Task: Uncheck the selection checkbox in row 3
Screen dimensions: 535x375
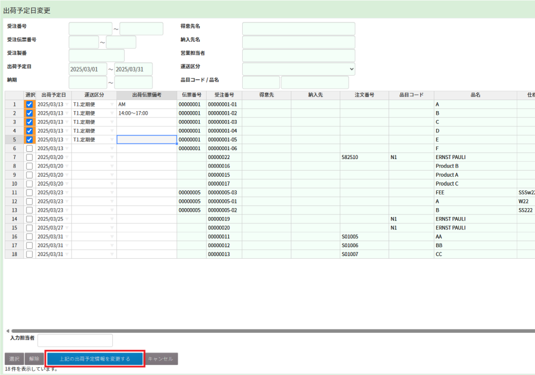Action: coord(29,122)
